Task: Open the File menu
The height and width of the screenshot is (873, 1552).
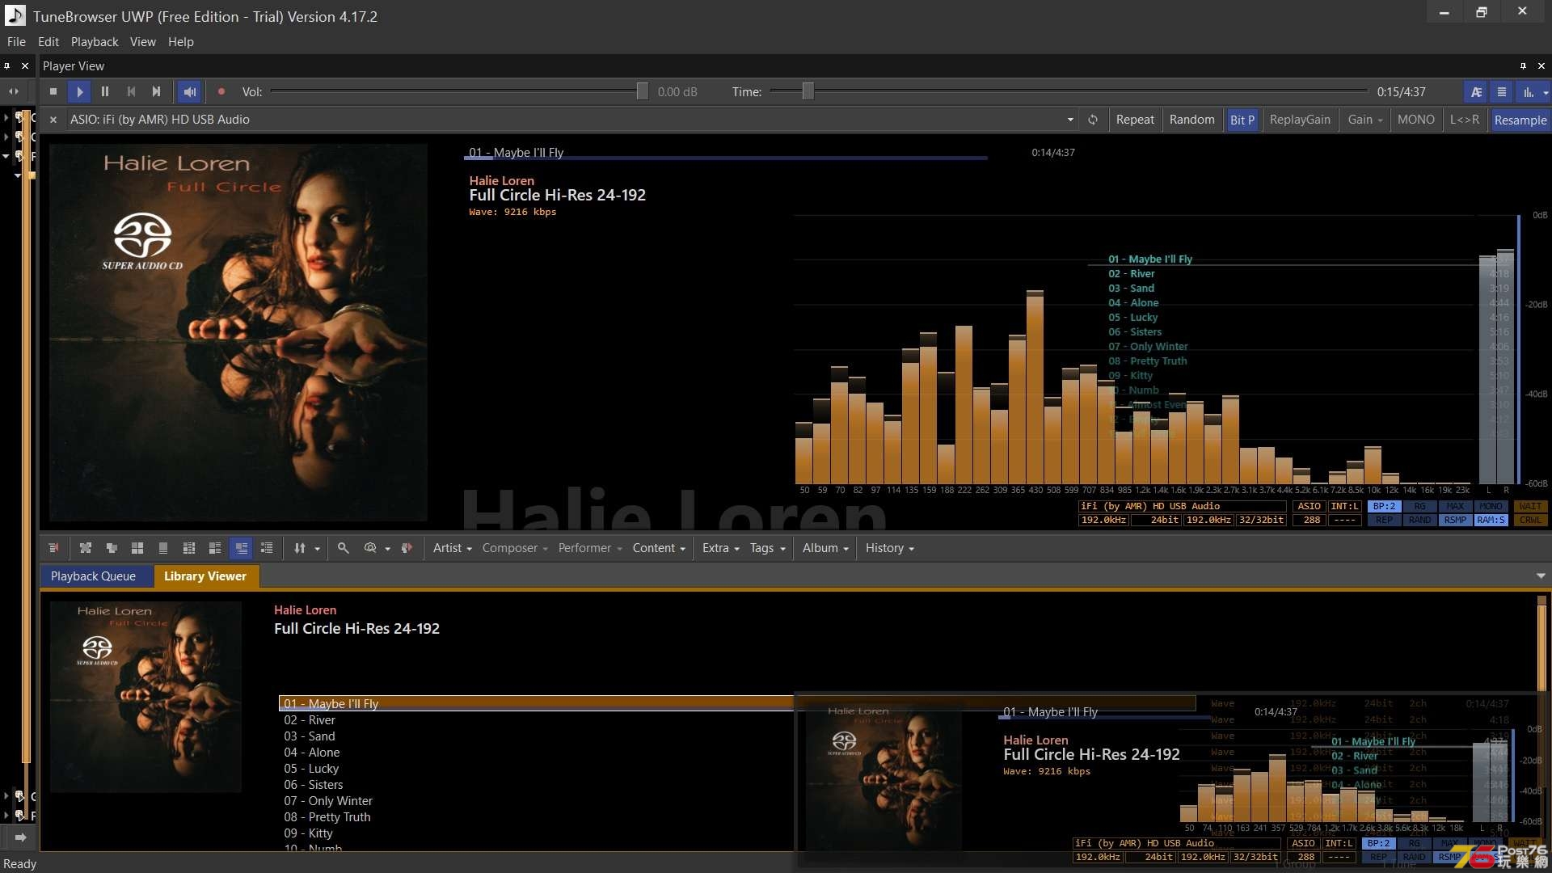Action: (x=16, y=42)
